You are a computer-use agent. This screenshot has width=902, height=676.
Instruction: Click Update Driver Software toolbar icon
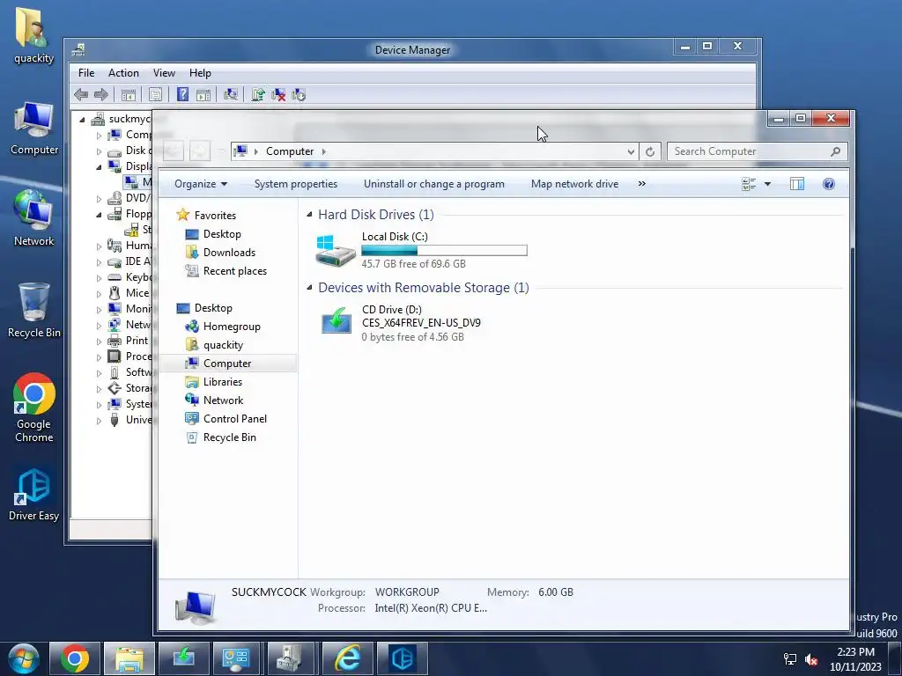point(258,94)
